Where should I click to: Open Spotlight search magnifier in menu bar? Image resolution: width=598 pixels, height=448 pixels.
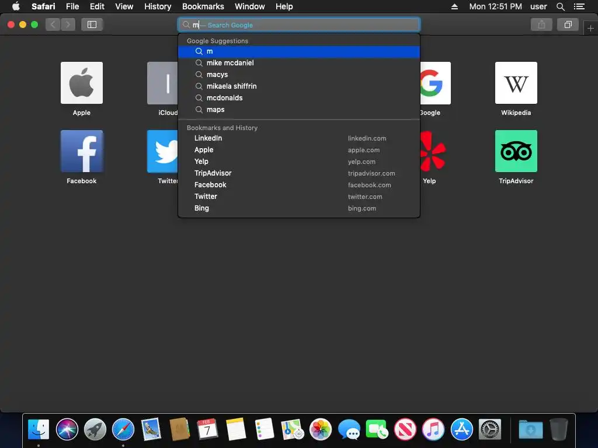click(x=560, y=6)
